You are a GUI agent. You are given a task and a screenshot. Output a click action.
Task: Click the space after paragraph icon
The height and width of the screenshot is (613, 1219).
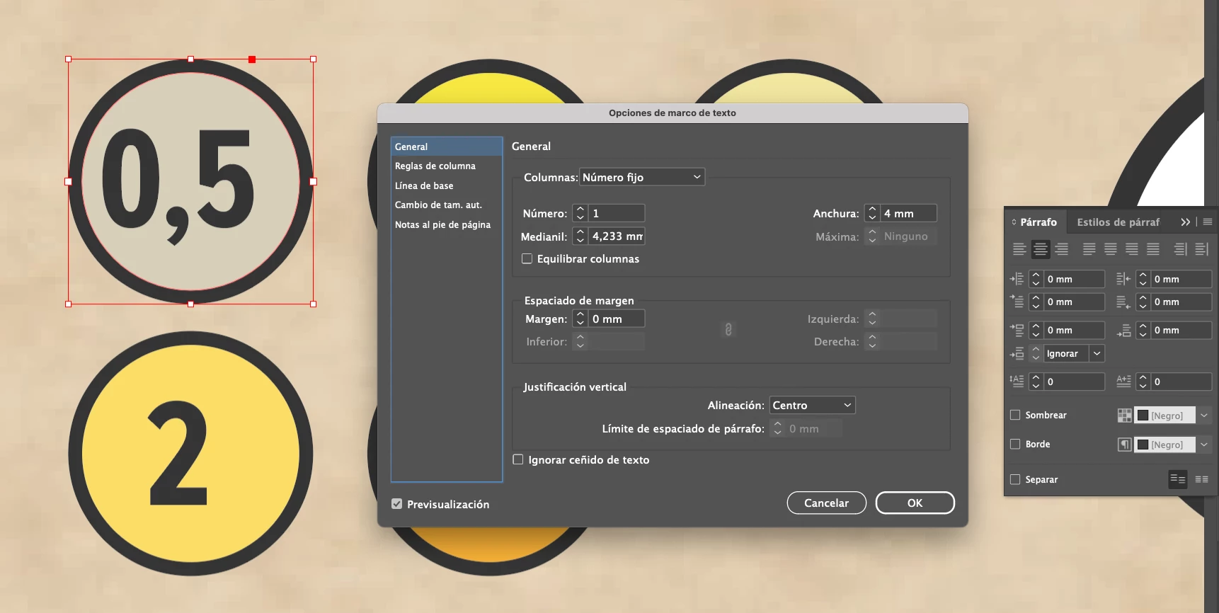(1123, 331)
